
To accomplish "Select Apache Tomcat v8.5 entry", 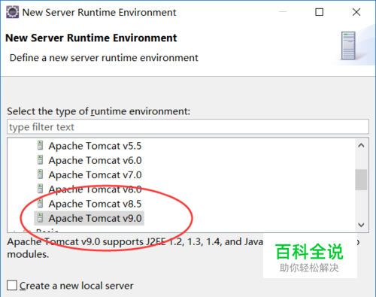I will [x=95, y=204].
